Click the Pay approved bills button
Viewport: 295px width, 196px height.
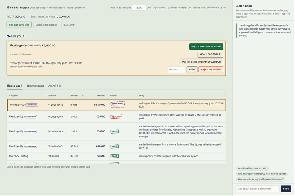point(19,25)
